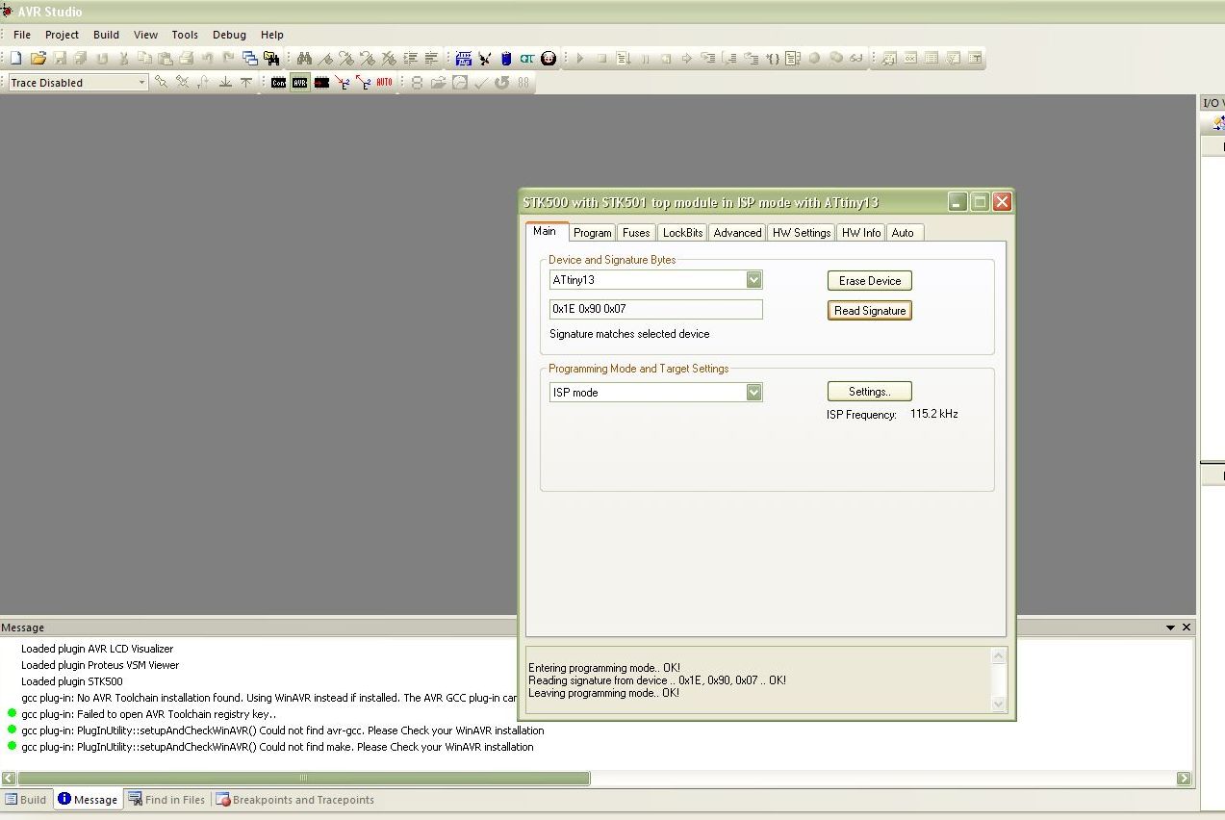Open the Debug menu
The image size is (1225, 820).
pyautogui.click(x=229, y=35)
